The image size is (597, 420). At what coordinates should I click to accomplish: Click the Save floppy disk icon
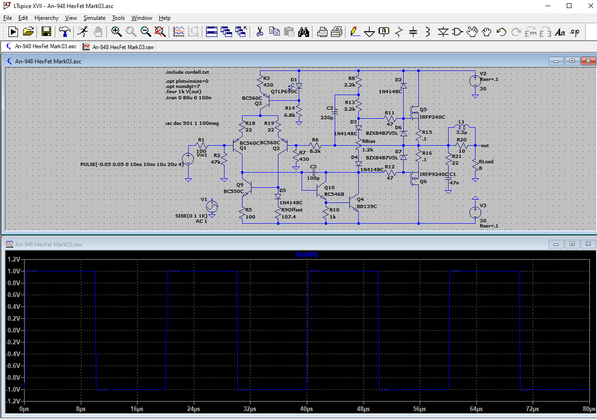click(46, 32)
